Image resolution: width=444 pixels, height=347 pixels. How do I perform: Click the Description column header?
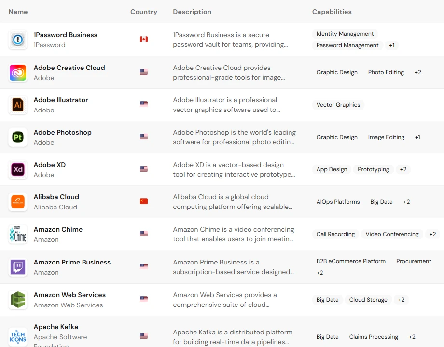192,12
